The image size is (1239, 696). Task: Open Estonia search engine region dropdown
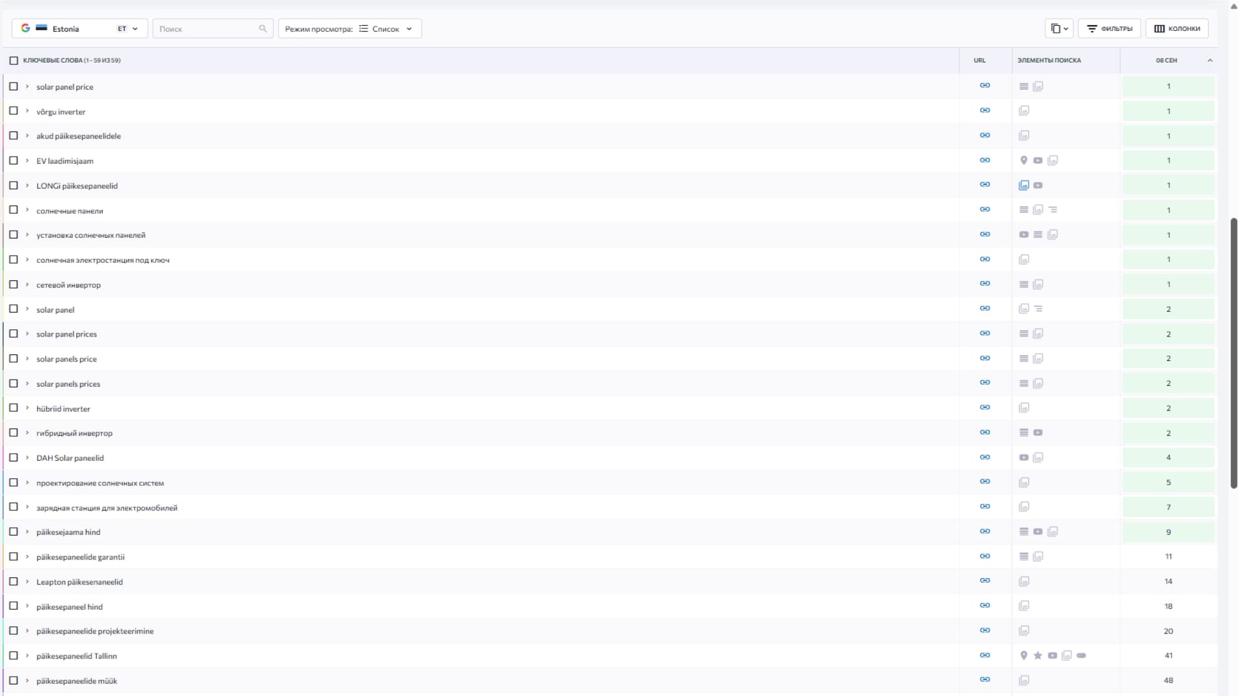[x=80, y=28]
